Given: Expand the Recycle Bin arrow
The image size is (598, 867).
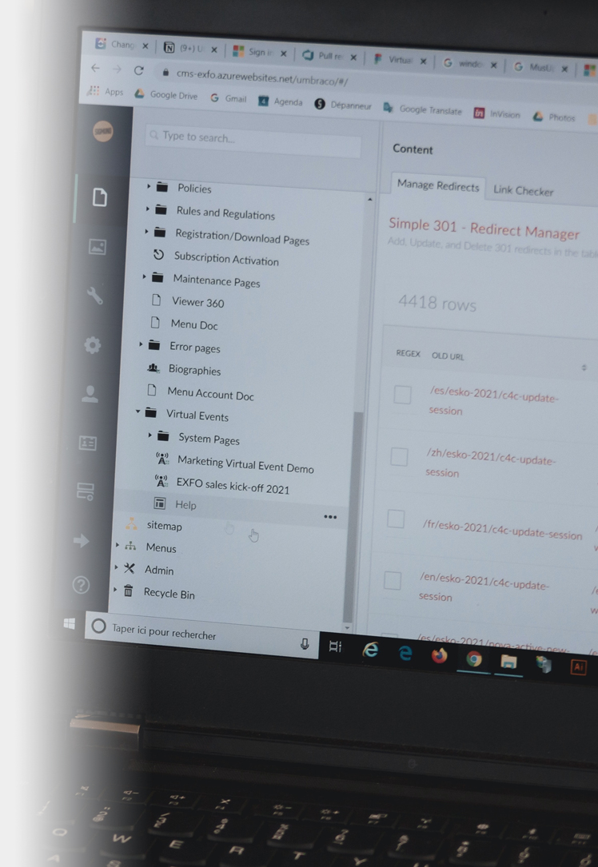Looking at the screenshot, I should (114, 590).
